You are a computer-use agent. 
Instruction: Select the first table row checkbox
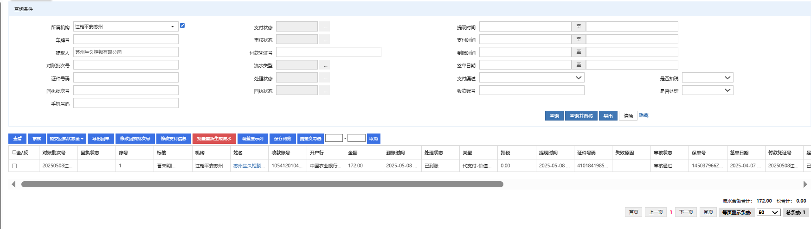click(14, 166)
